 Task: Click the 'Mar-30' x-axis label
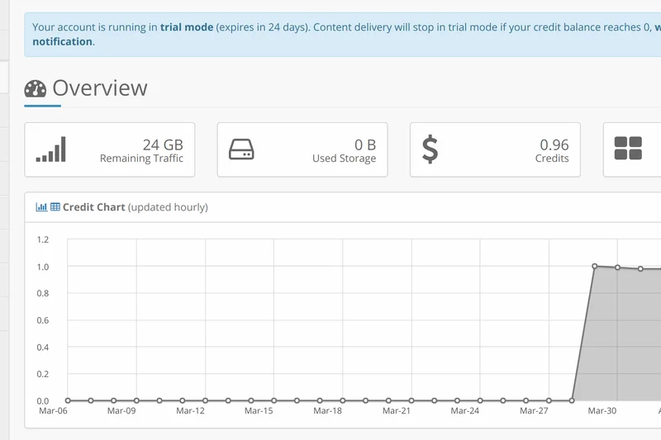coord(602,410)
